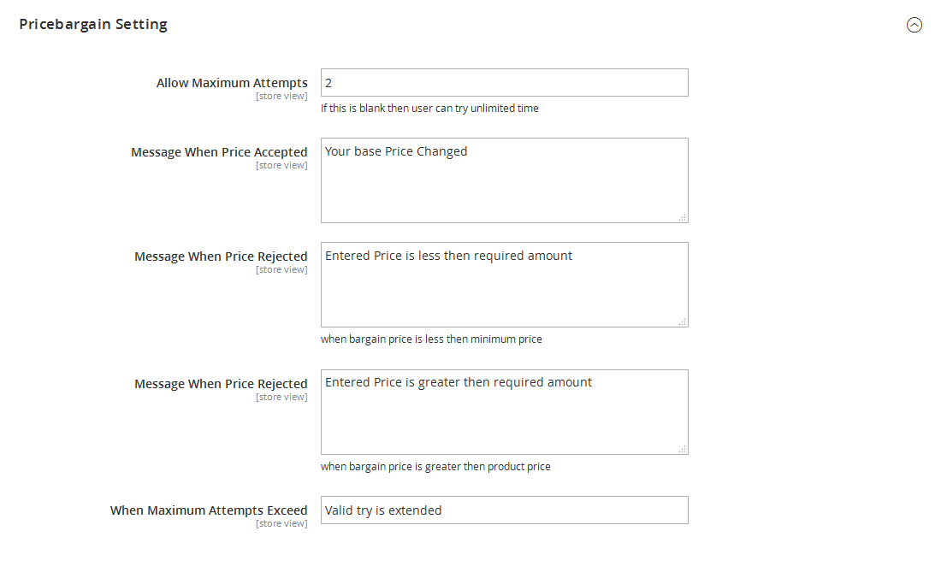Click textarea containing 'less then required amount'
The height and width of the screenshot is (578, 941).
(x=504, y=285)
